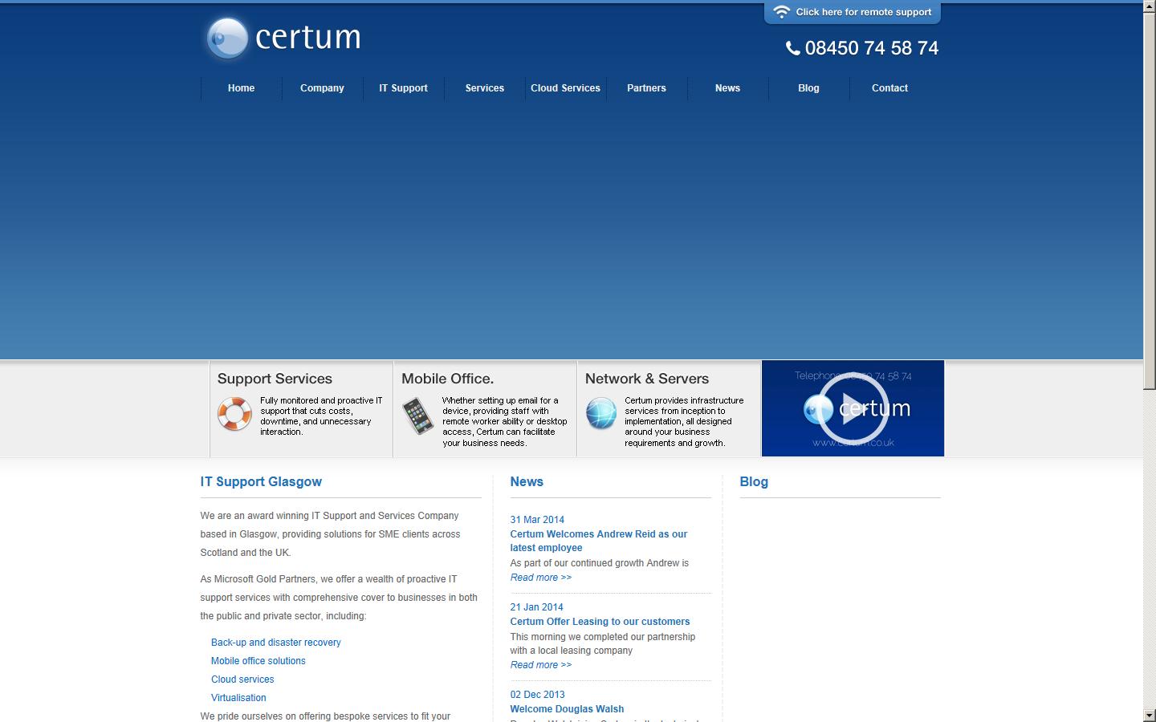Image resolution: width=1156 pixels, height=722 pixels.
Task: Click the telephone handset icon
Action: coord(793,48)
